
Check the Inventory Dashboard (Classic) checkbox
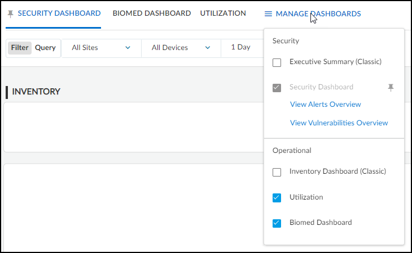pyautogui.click(x=277, y=172)
